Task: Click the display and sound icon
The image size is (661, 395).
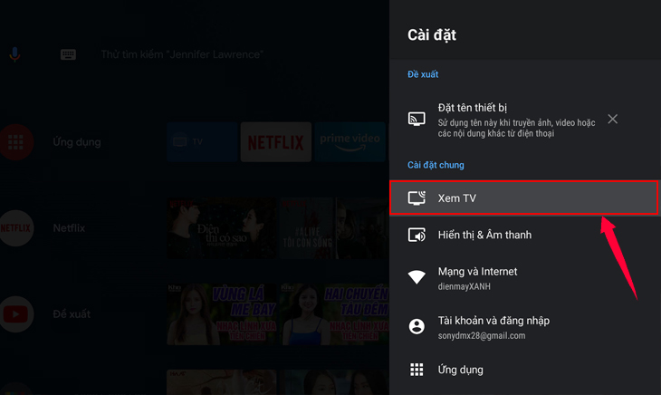Action: pos(417,235)
